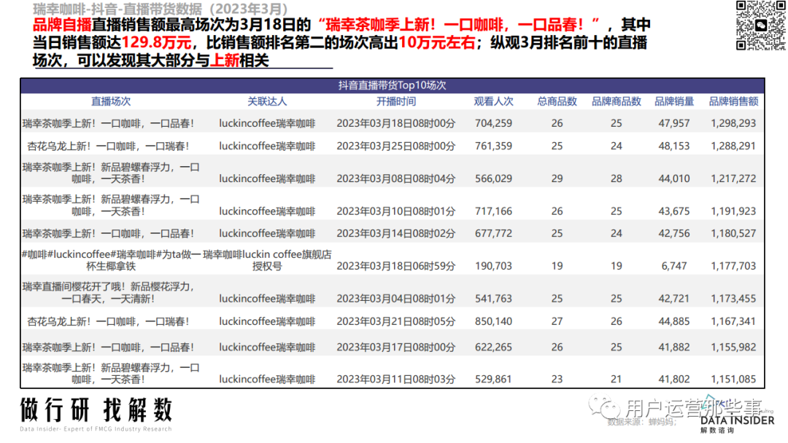Click the view count 566,029
The image size is (788, 443).
[493, 179]
